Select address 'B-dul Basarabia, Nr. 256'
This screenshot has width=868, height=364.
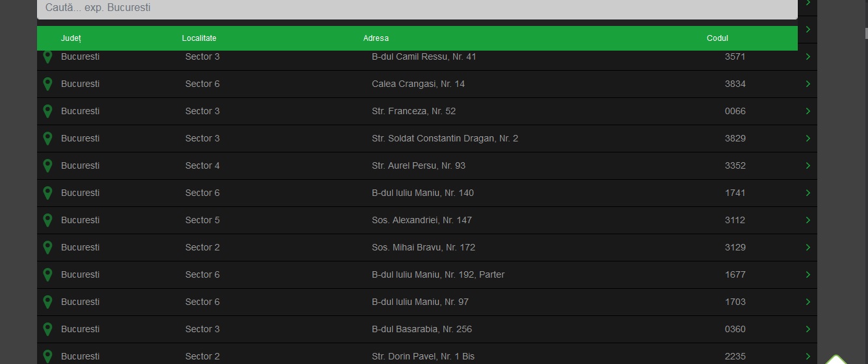point(422,329)
